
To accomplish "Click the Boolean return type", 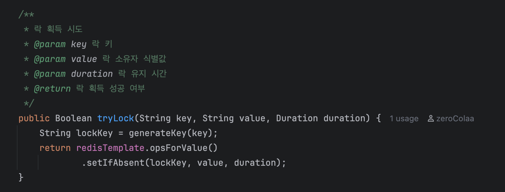I will (x=73, y=119).
